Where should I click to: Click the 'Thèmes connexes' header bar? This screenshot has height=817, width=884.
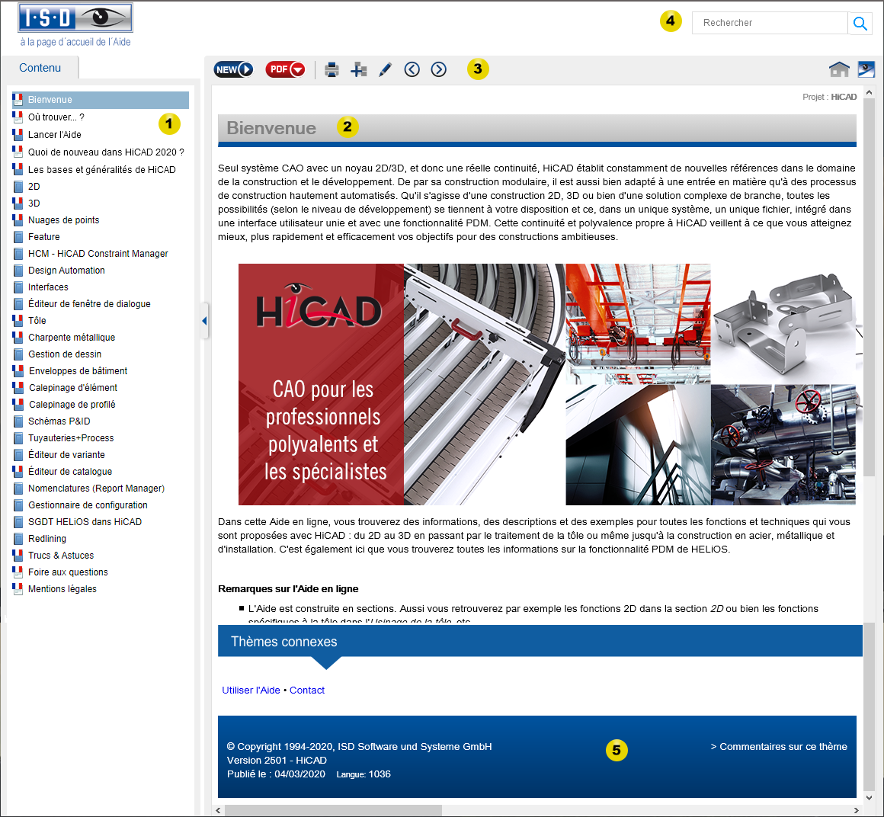tap(540, 641)
